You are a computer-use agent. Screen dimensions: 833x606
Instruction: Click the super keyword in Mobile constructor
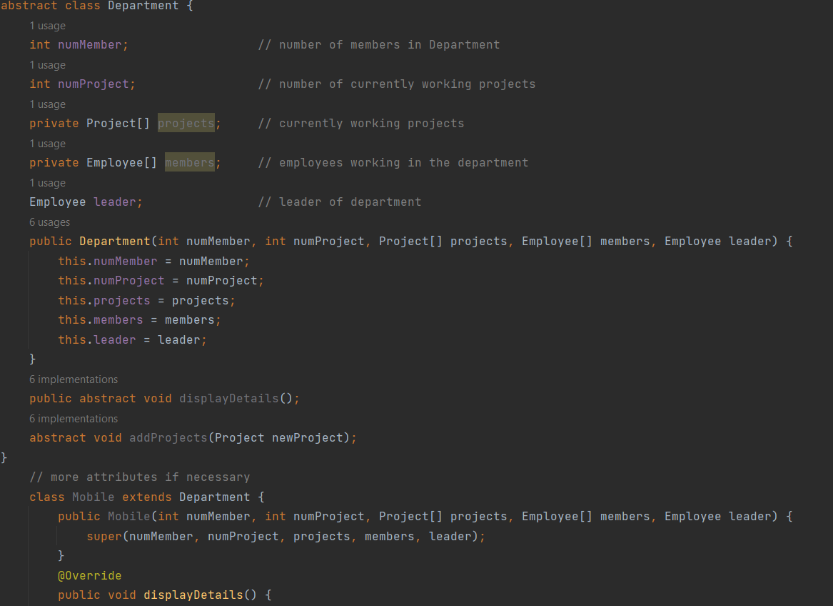(x=103, y=536)
